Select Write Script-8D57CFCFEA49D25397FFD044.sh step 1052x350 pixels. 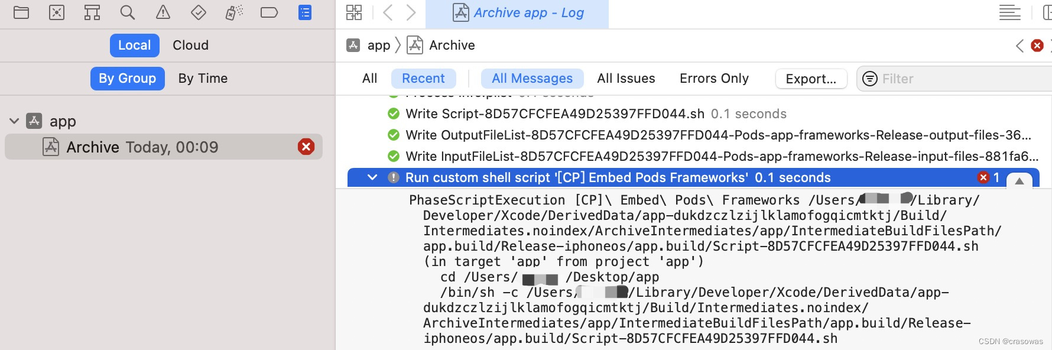point(596,114)
